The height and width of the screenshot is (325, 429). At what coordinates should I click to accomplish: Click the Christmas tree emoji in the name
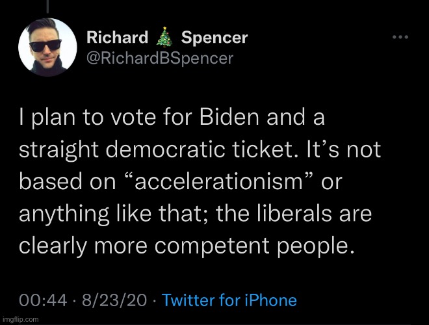point(164,37)
